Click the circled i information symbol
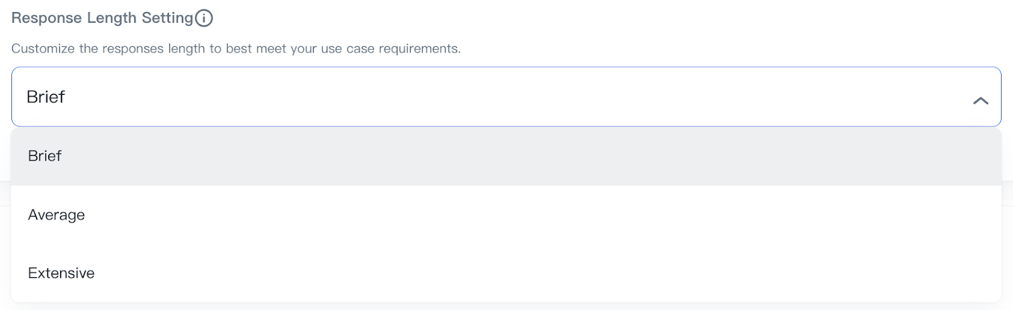Viewport: 1013px width, 310px height. coord(204,18)
